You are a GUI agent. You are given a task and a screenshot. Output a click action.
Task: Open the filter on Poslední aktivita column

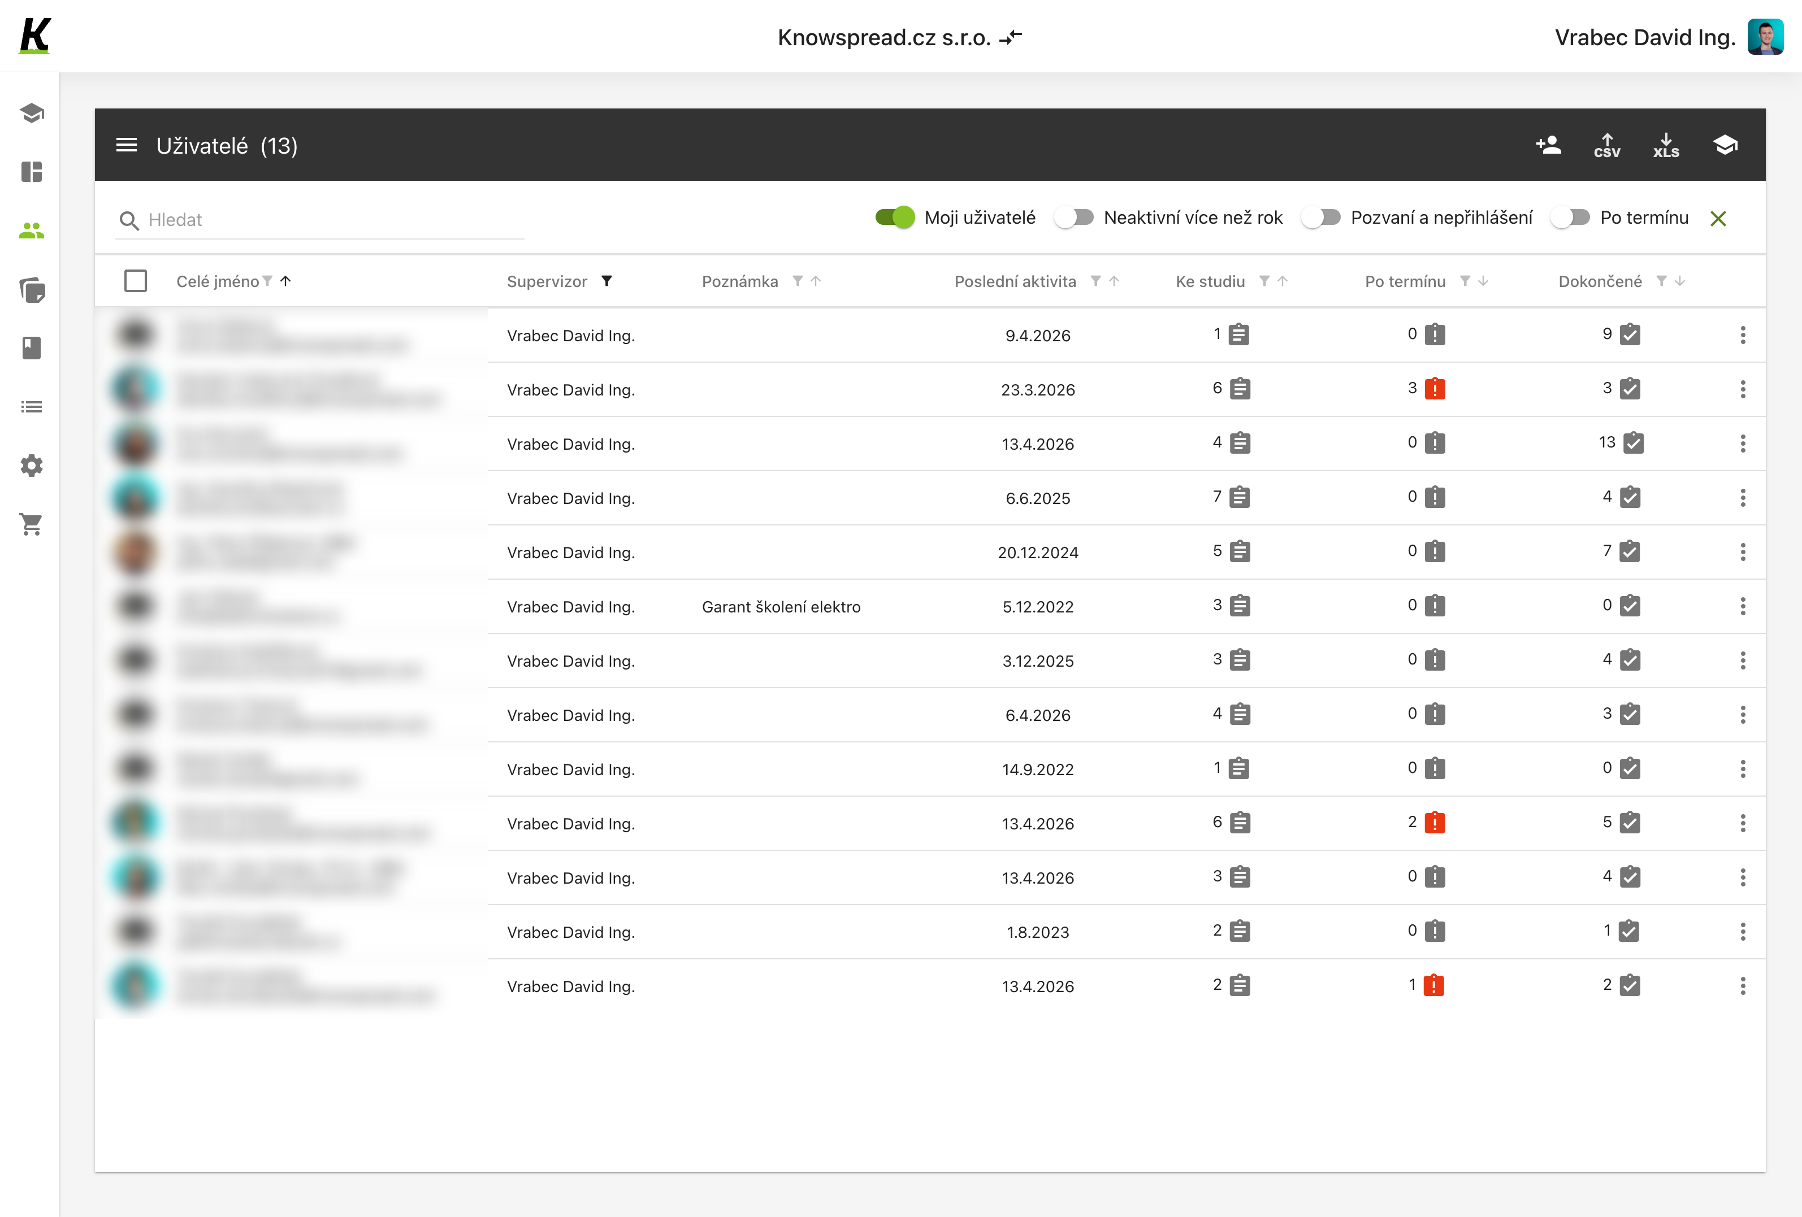point(1095,281)
